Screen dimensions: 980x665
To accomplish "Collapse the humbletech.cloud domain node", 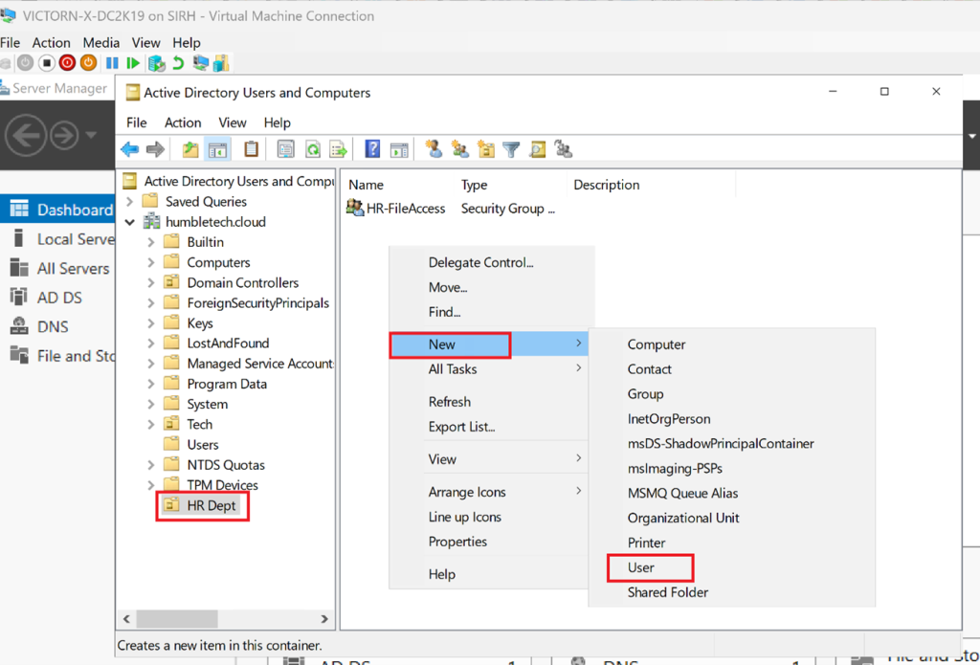I will pyautogui.click(x=130, y=222).
